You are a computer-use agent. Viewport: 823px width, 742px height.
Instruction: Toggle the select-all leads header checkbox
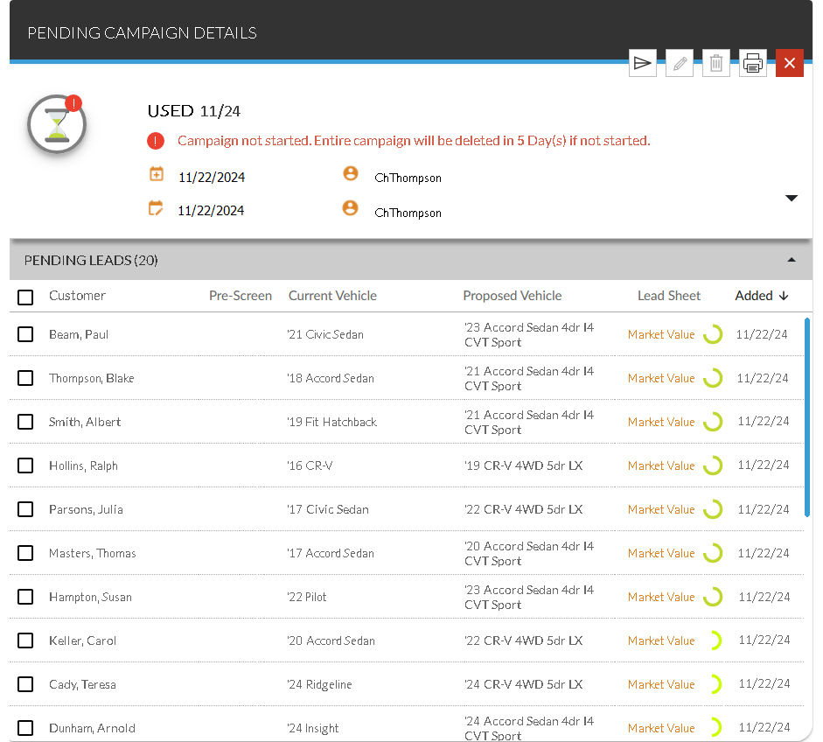tap(26, 297)
